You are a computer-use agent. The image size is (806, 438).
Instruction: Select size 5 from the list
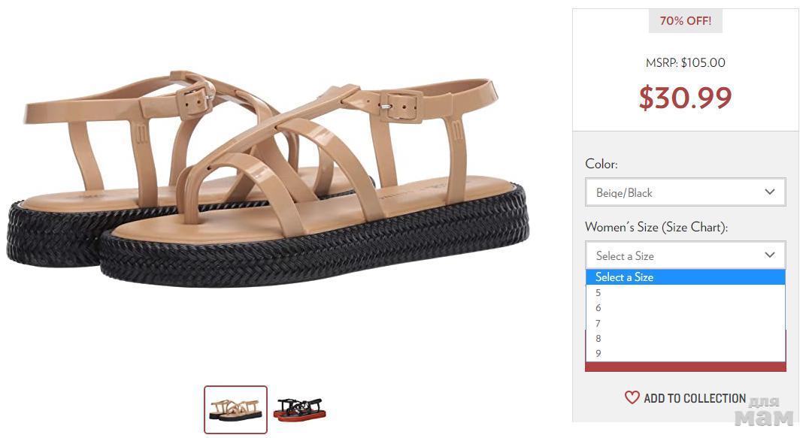pyautogui.click(x=598, y=293)
